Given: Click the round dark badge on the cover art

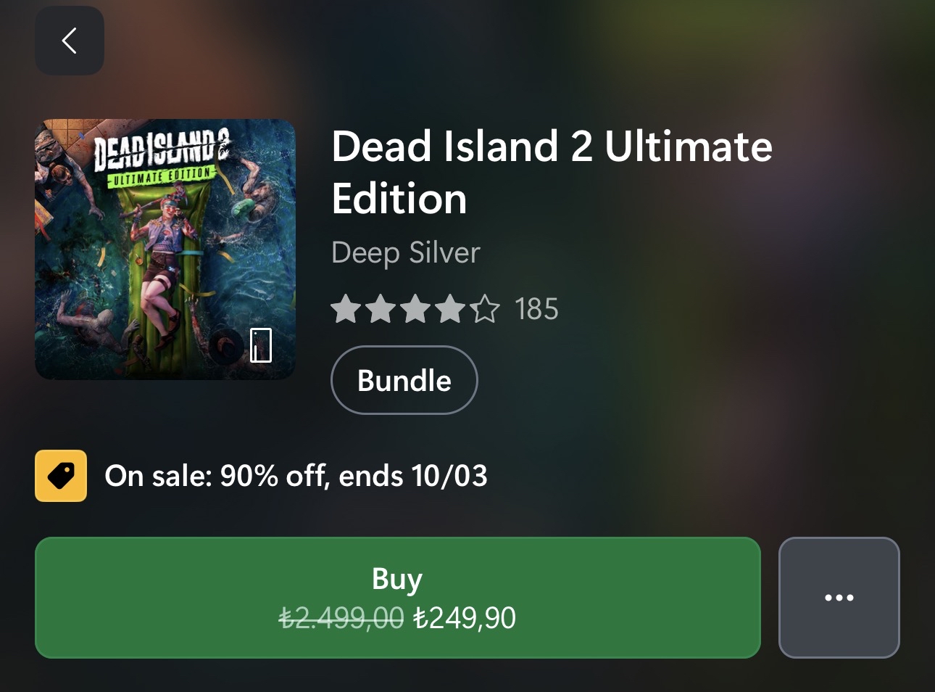Looking at the screenshot, I should [226, 347].
